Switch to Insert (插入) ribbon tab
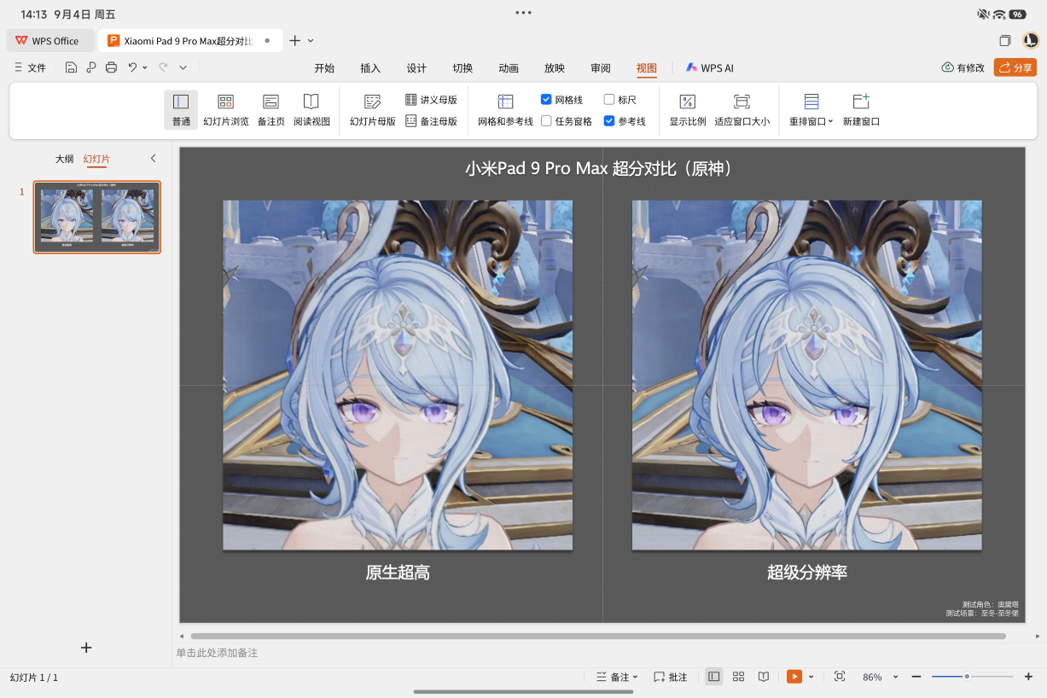This screenshot has height=698, width=1047. point(370,68)
